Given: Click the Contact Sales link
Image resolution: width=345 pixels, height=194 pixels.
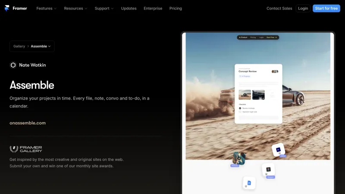Looking at the screenshot, I should point(279,8).
